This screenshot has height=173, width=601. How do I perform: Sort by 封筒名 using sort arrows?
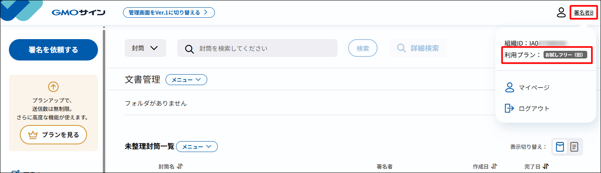180,166
